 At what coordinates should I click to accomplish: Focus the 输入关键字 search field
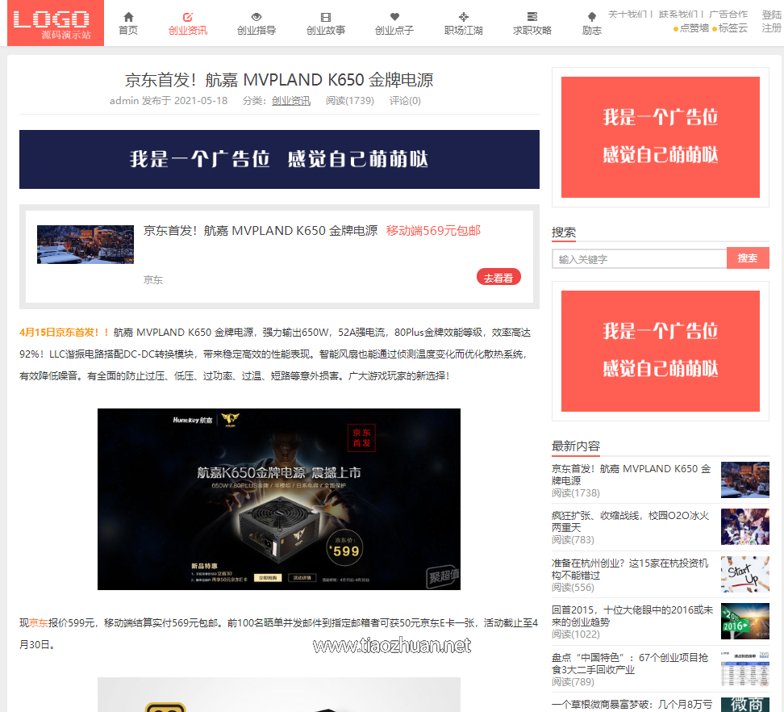click(x=639, y=259)
